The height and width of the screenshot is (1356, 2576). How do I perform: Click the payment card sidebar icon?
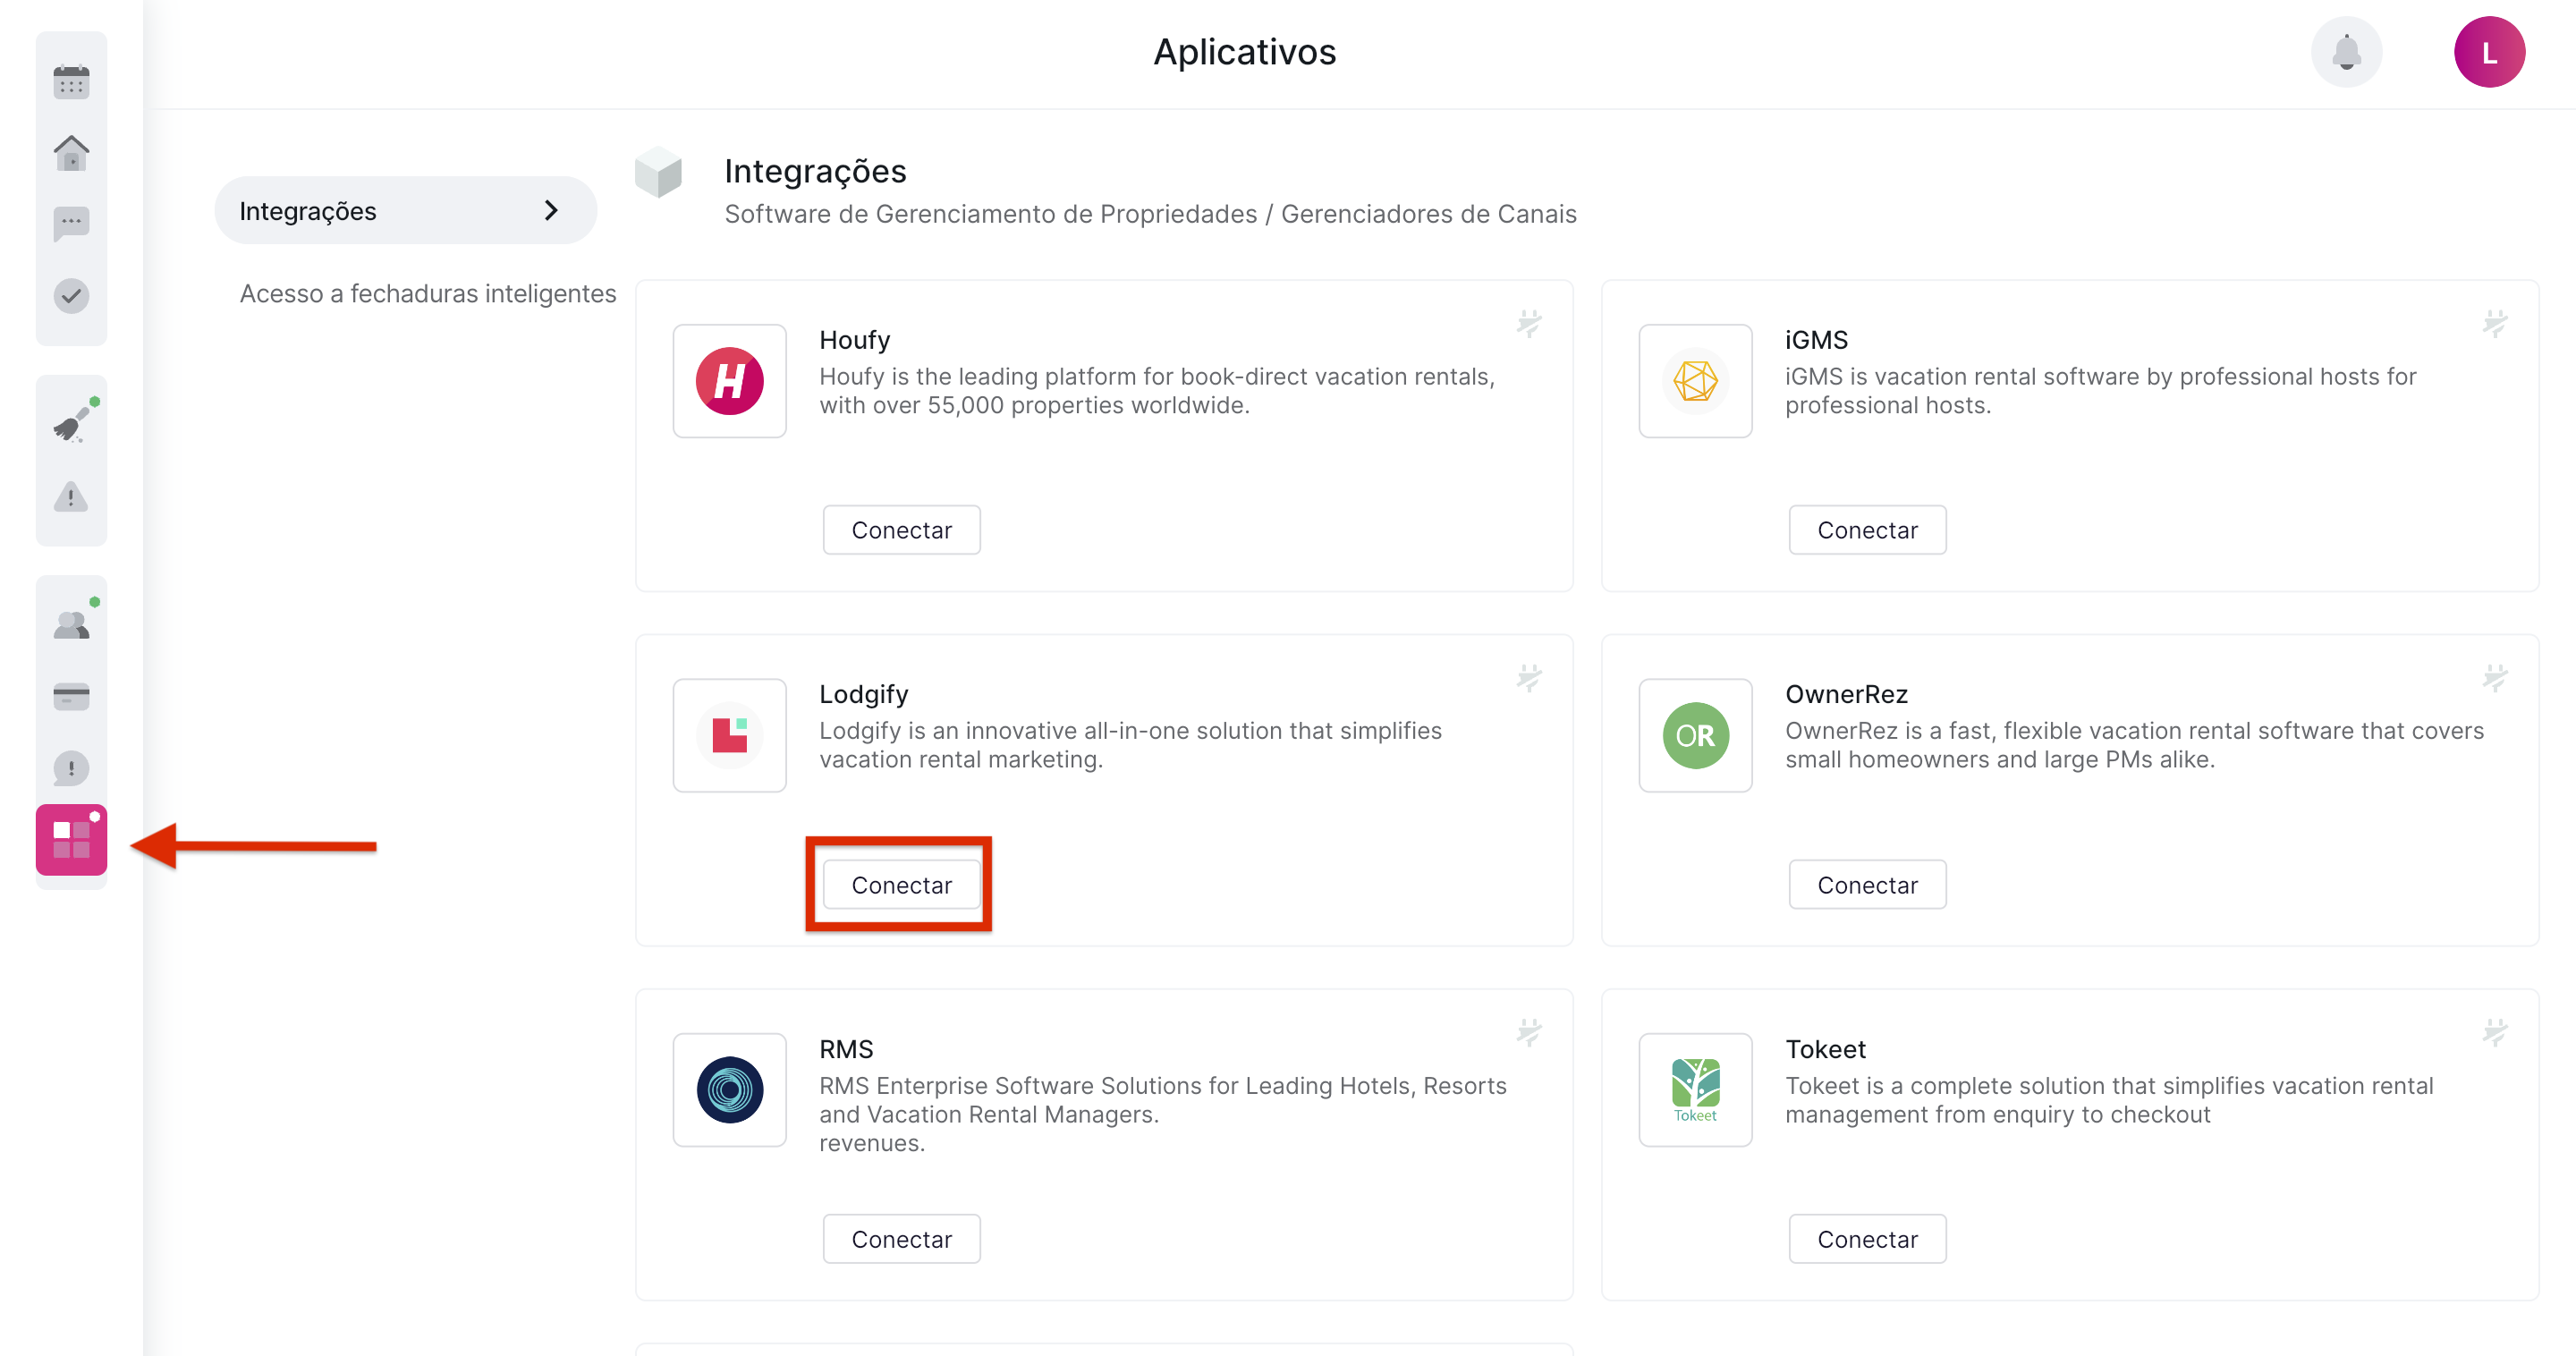[x=71, y=696]
